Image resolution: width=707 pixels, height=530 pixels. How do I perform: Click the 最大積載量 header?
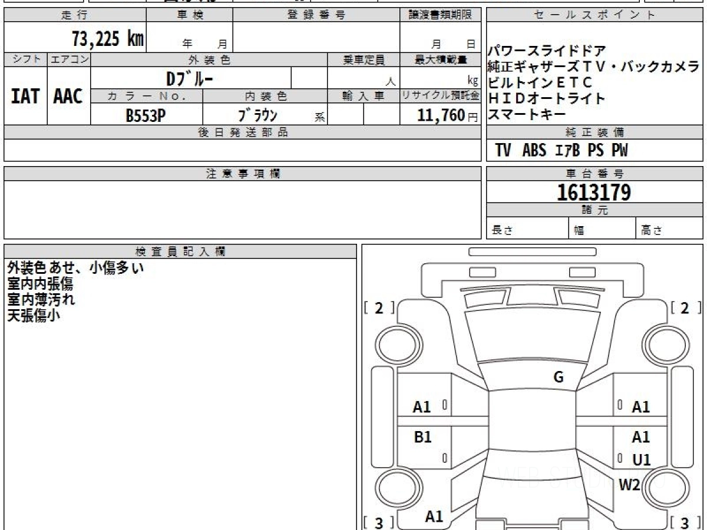pyautogui.click(x=441, y=59)
